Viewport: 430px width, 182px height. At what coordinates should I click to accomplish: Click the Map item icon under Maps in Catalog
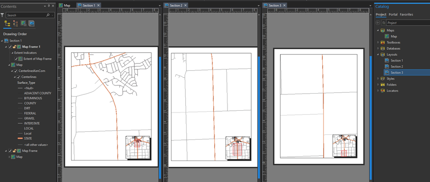coord(387,36)
